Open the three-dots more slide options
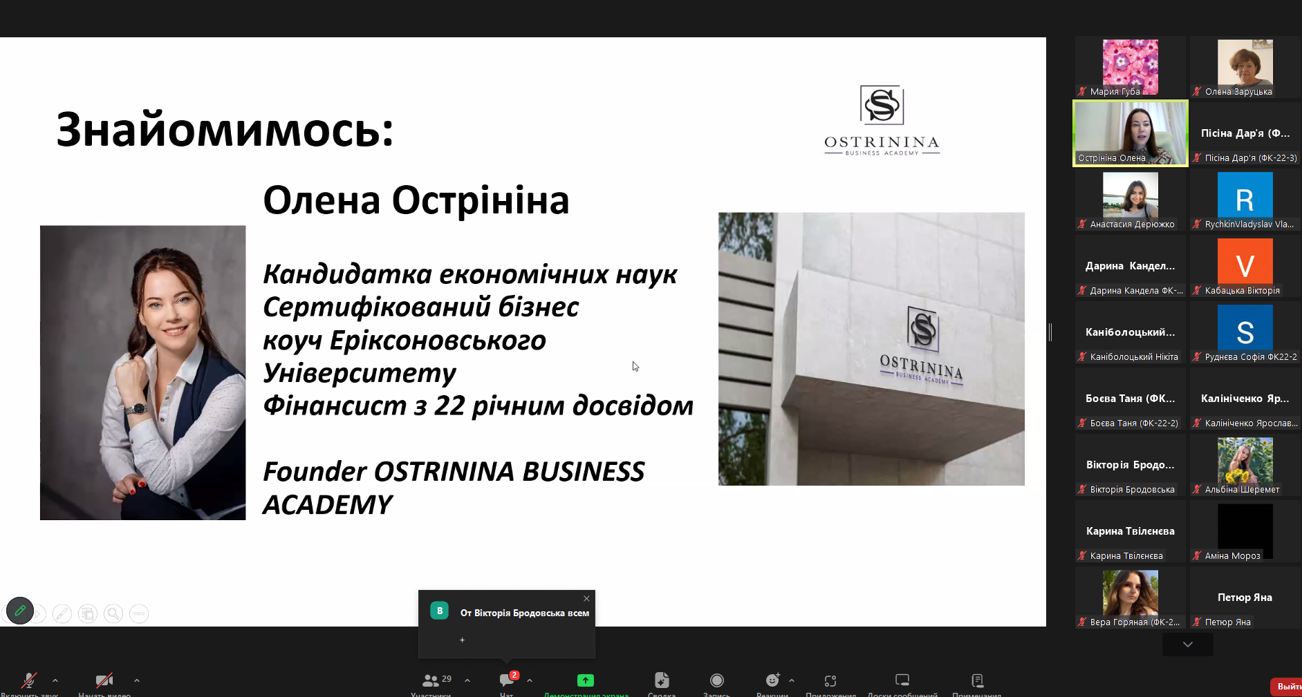 139,613
